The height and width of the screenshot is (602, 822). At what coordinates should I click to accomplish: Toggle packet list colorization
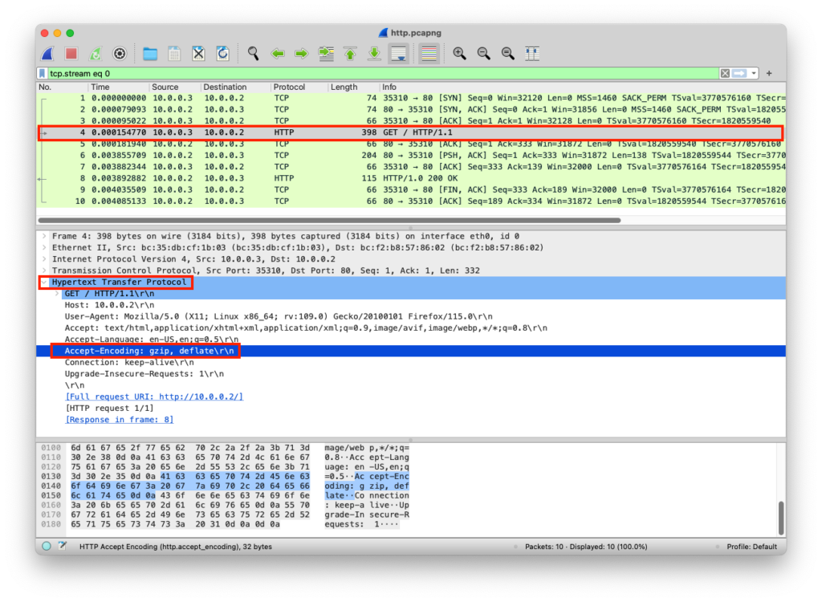click(x=429, y=54)
